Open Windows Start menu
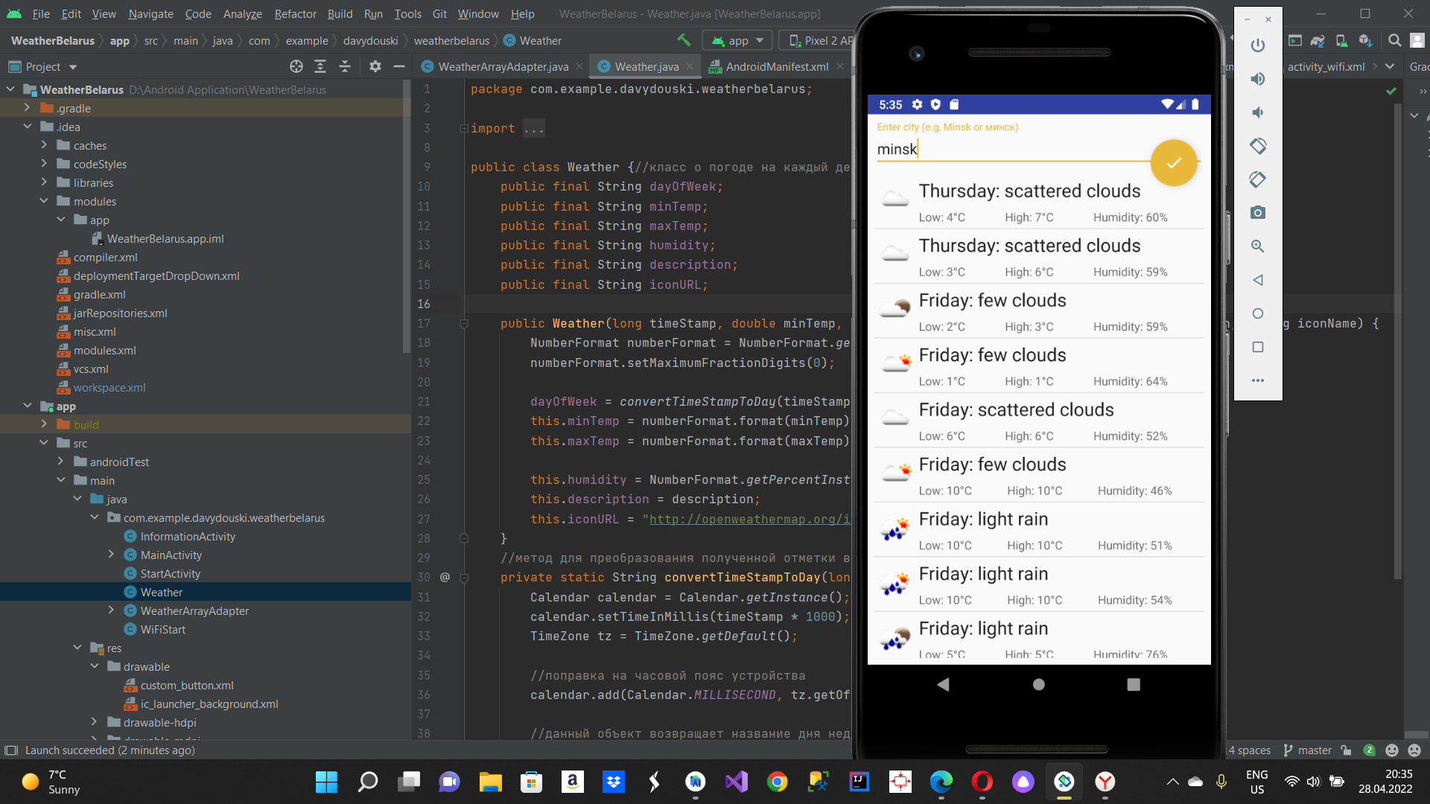 [x=326, y=782]
